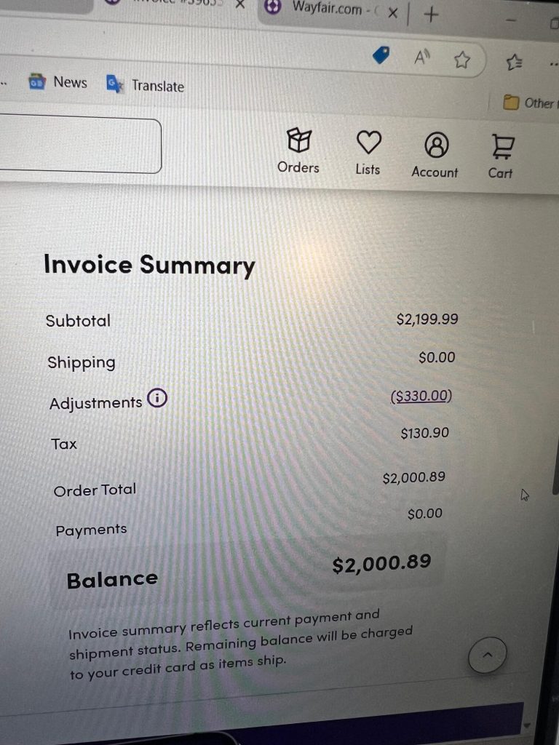This screenshot has height=745, width=559.
Task: Open the Orders page
Action: tap(298, 151)
